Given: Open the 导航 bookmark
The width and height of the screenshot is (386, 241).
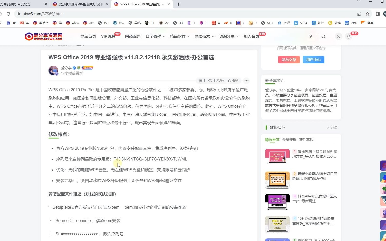Looking at the screenshot, I should pos(135,23).
